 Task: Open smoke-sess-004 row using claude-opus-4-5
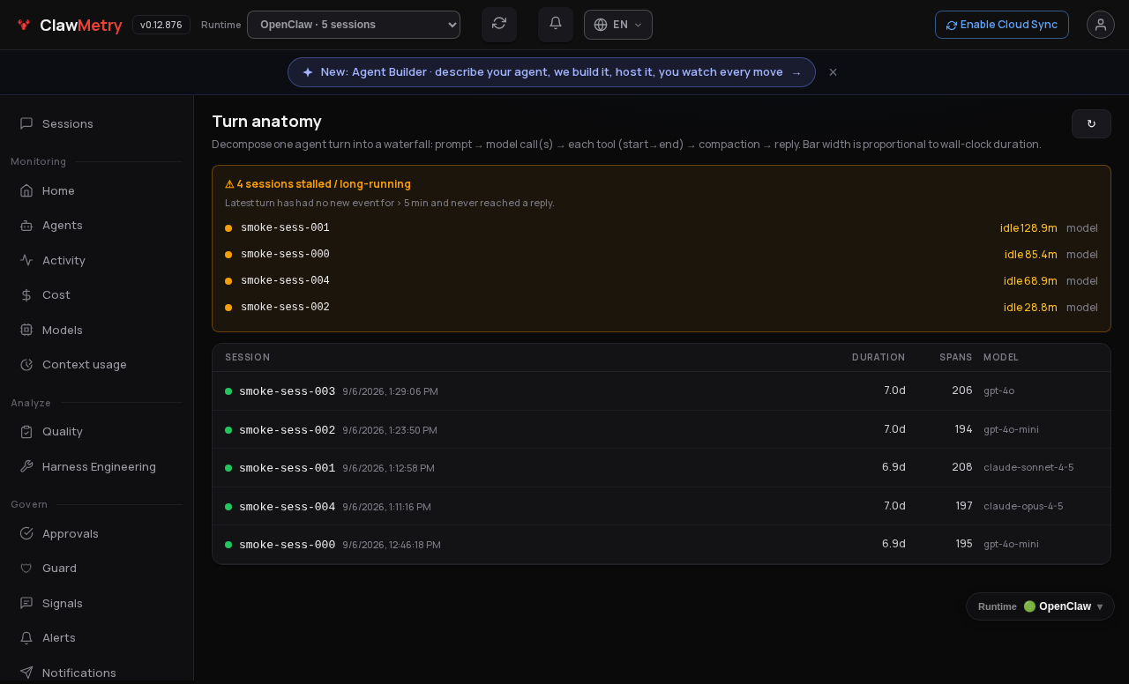[662, 507]
